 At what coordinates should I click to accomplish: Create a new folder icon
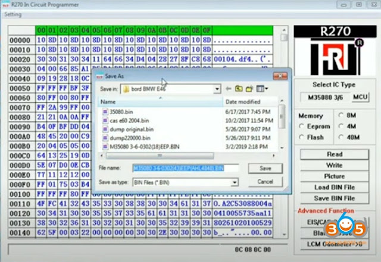coord(249,89)
